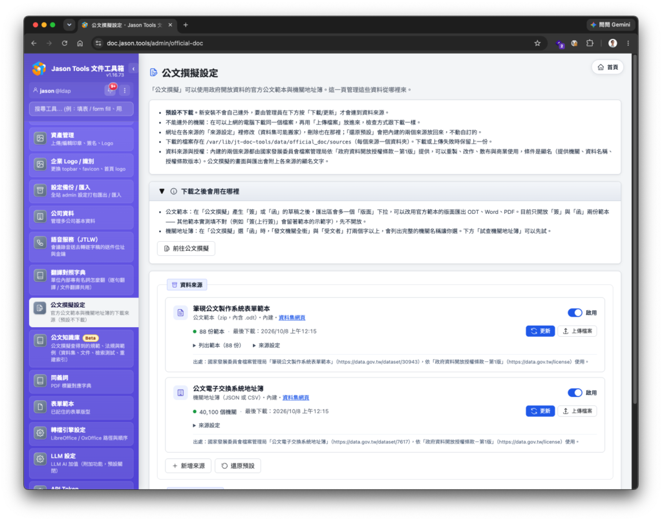Open 表單範本 sidebar item
This screenshot has width=662, height=521.
pos(81,407)
